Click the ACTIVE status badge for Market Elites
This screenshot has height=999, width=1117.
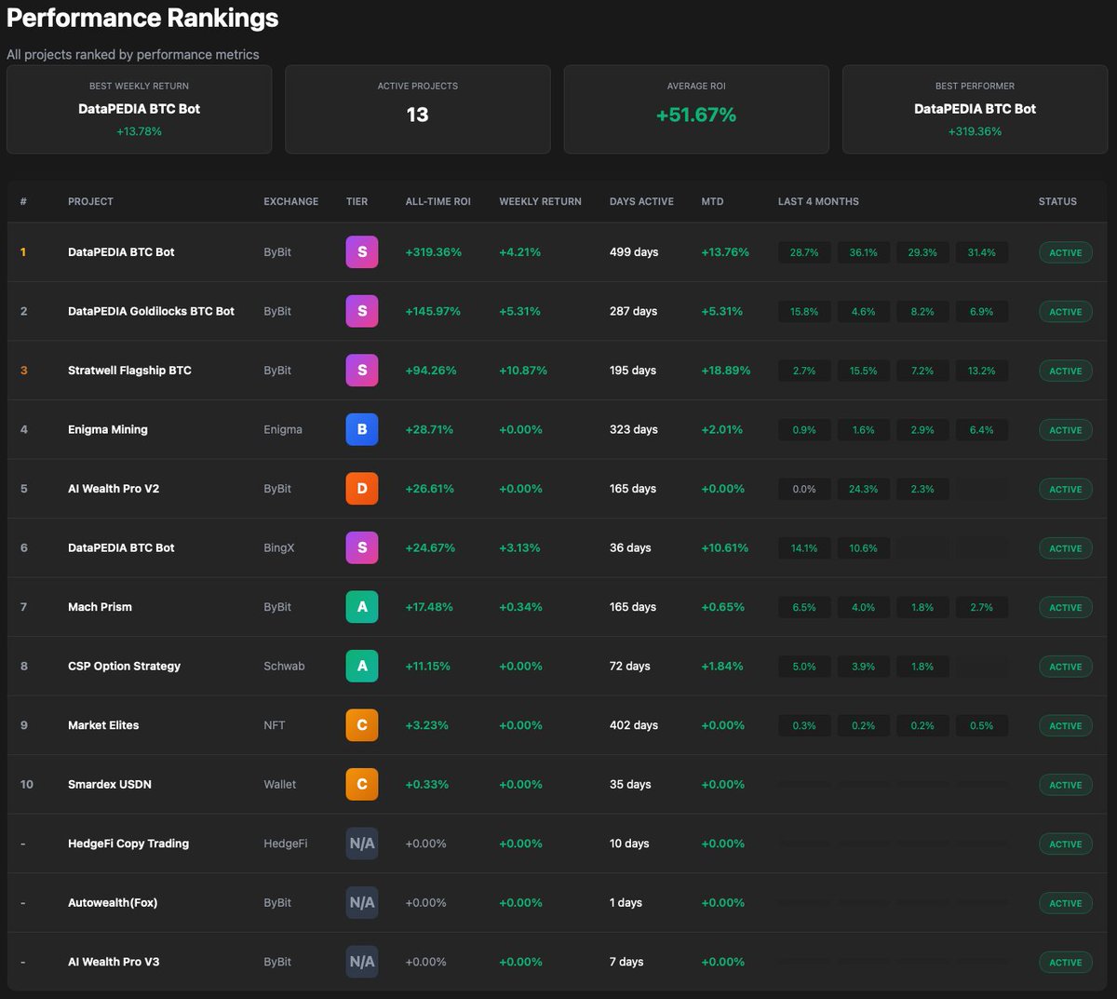[x=1066, y=725]
